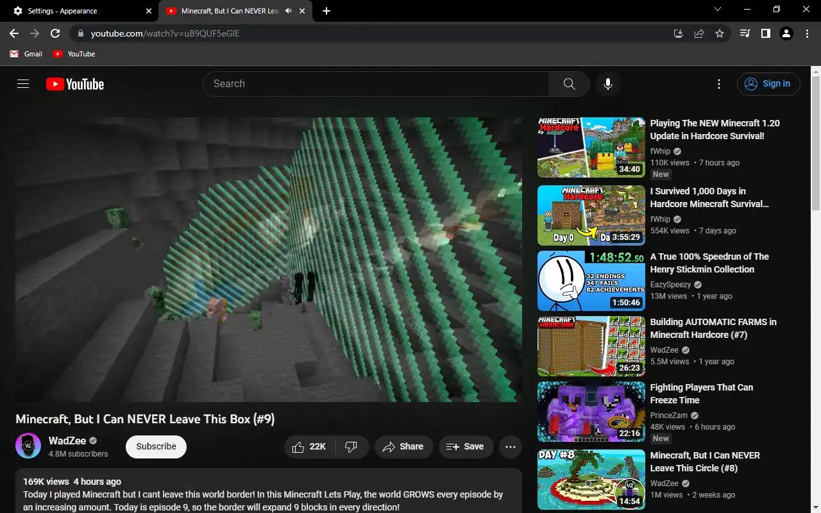821x513 pixels.
Task: Open tab search dropdown chevron
Action: click(718, 10)
